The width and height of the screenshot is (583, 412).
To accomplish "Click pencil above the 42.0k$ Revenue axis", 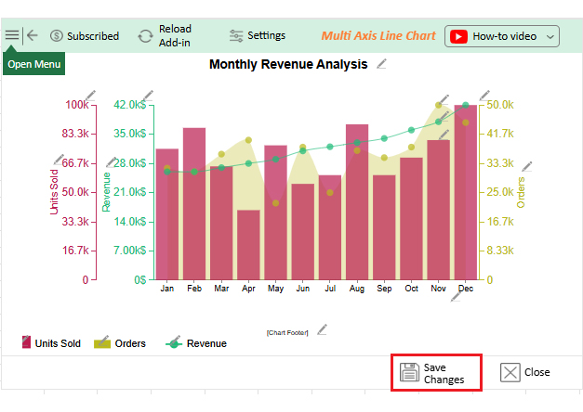I will click(x=149, y=95).
